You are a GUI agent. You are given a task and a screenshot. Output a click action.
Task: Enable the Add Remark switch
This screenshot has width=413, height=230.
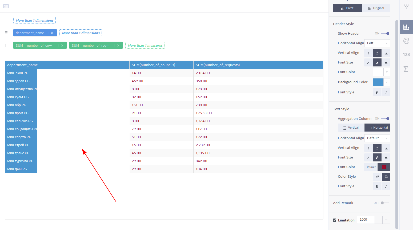tap(385, 203)
